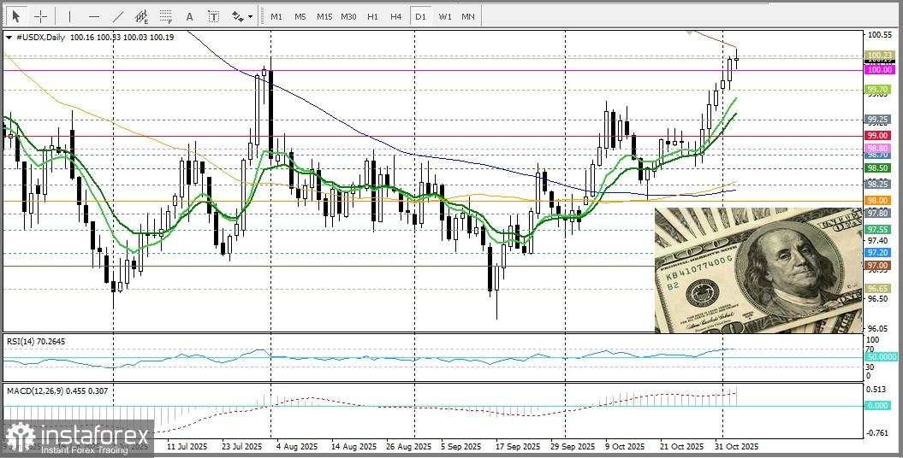The height and width of the screenshot is (458, 903).
Task: Click the 97.20 blue price level label
Action: pyautogui.click(x=878, y=252)
